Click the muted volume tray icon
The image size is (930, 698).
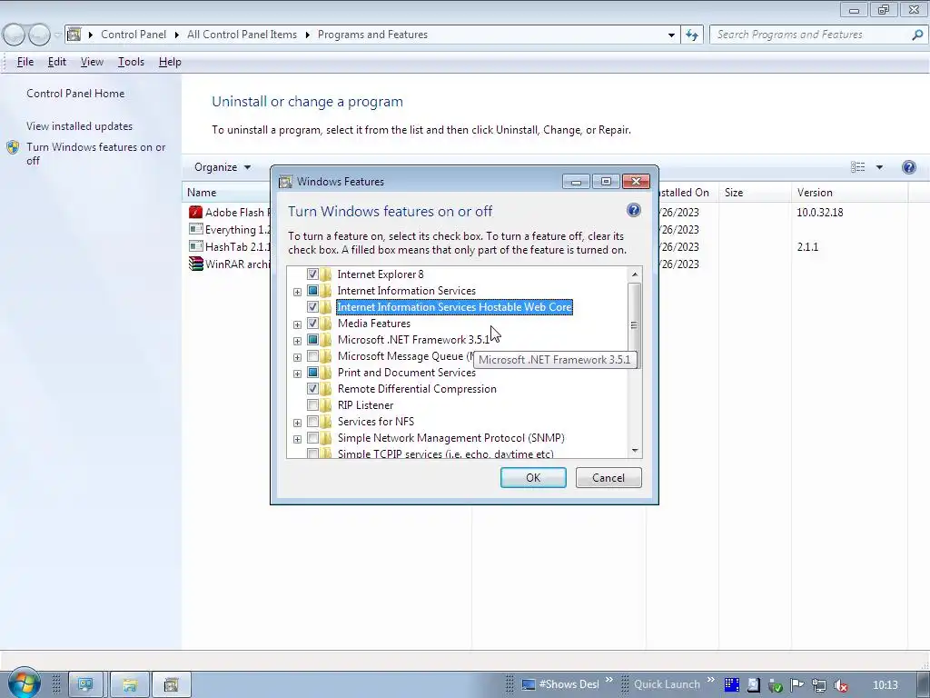[x=840, y=685]
